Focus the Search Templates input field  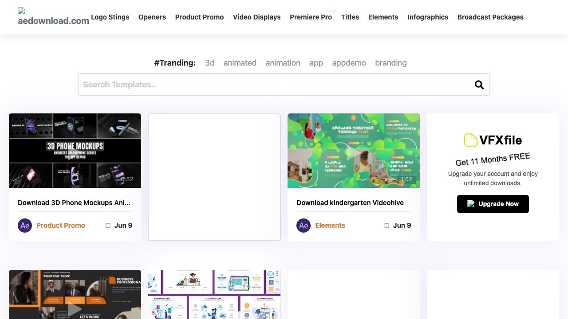[x=275, y=85]
